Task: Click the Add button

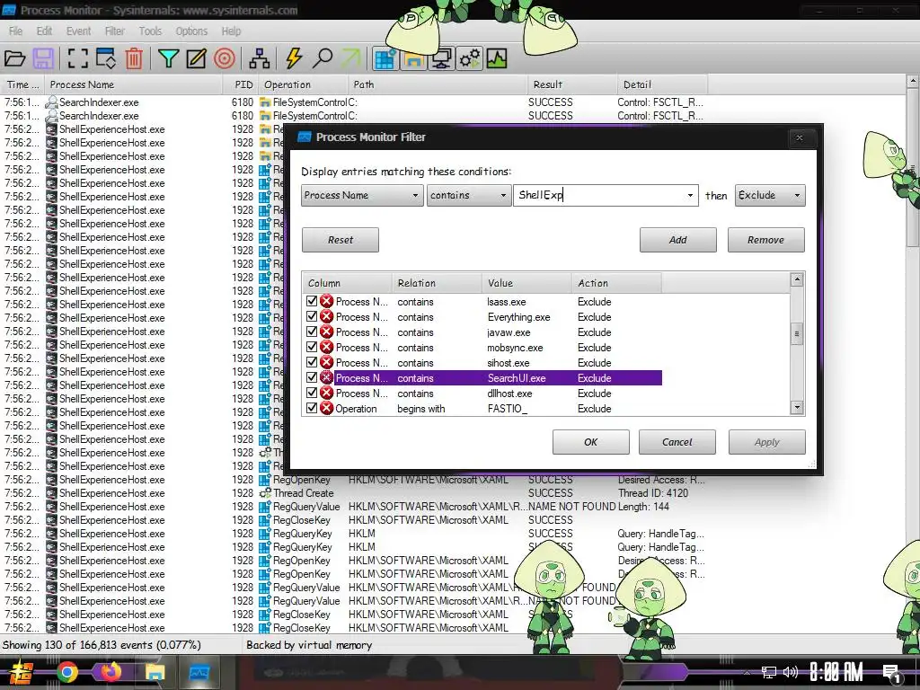Action: pyautogui.click(x=677, y=240)
